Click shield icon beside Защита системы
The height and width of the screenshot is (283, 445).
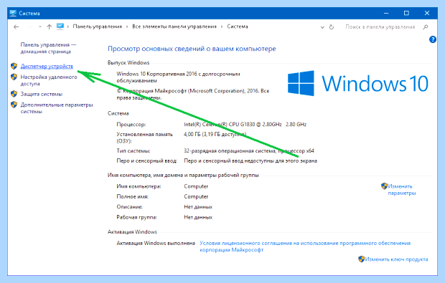[x=14, y=94]
